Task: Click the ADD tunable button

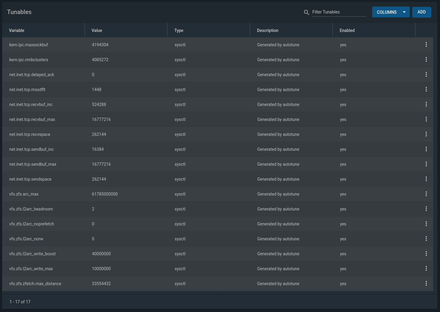Action: click(x=421, y=12)
